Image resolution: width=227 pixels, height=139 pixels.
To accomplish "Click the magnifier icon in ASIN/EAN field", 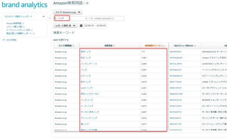I will click(92, 18).
